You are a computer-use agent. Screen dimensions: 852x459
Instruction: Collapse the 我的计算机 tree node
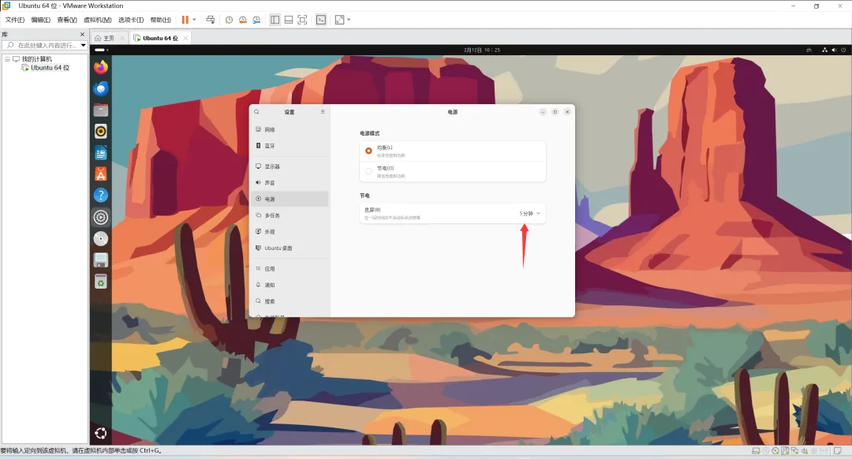click(7, 58)
